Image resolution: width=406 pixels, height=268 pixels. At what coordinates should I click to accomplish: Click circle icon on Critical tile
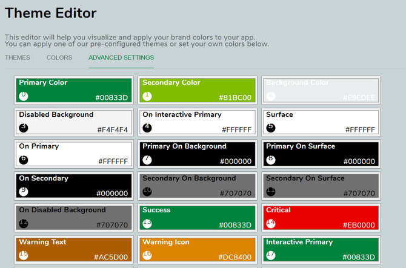271,223
